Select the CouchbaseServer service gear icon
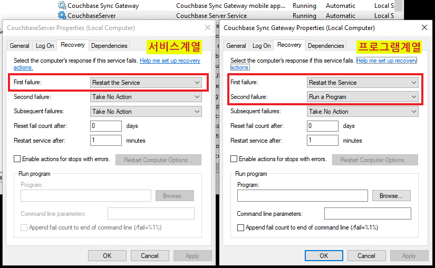Image resolution: width=435 pixels, height=268 pixels. click(x=62, y=15)
